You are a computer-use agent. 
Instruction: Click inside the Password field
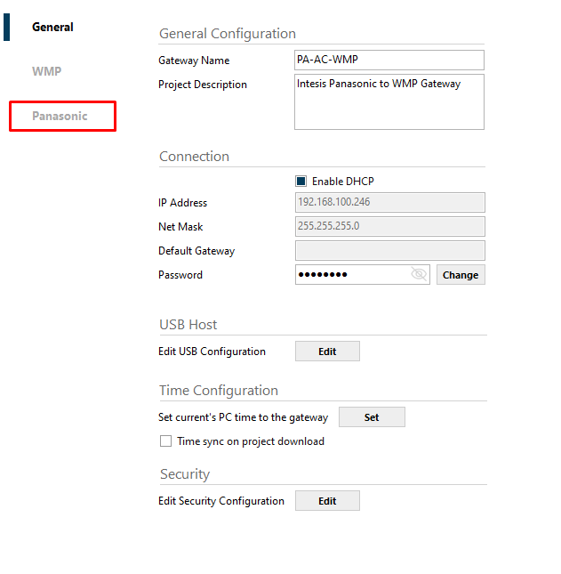(351, 275)
